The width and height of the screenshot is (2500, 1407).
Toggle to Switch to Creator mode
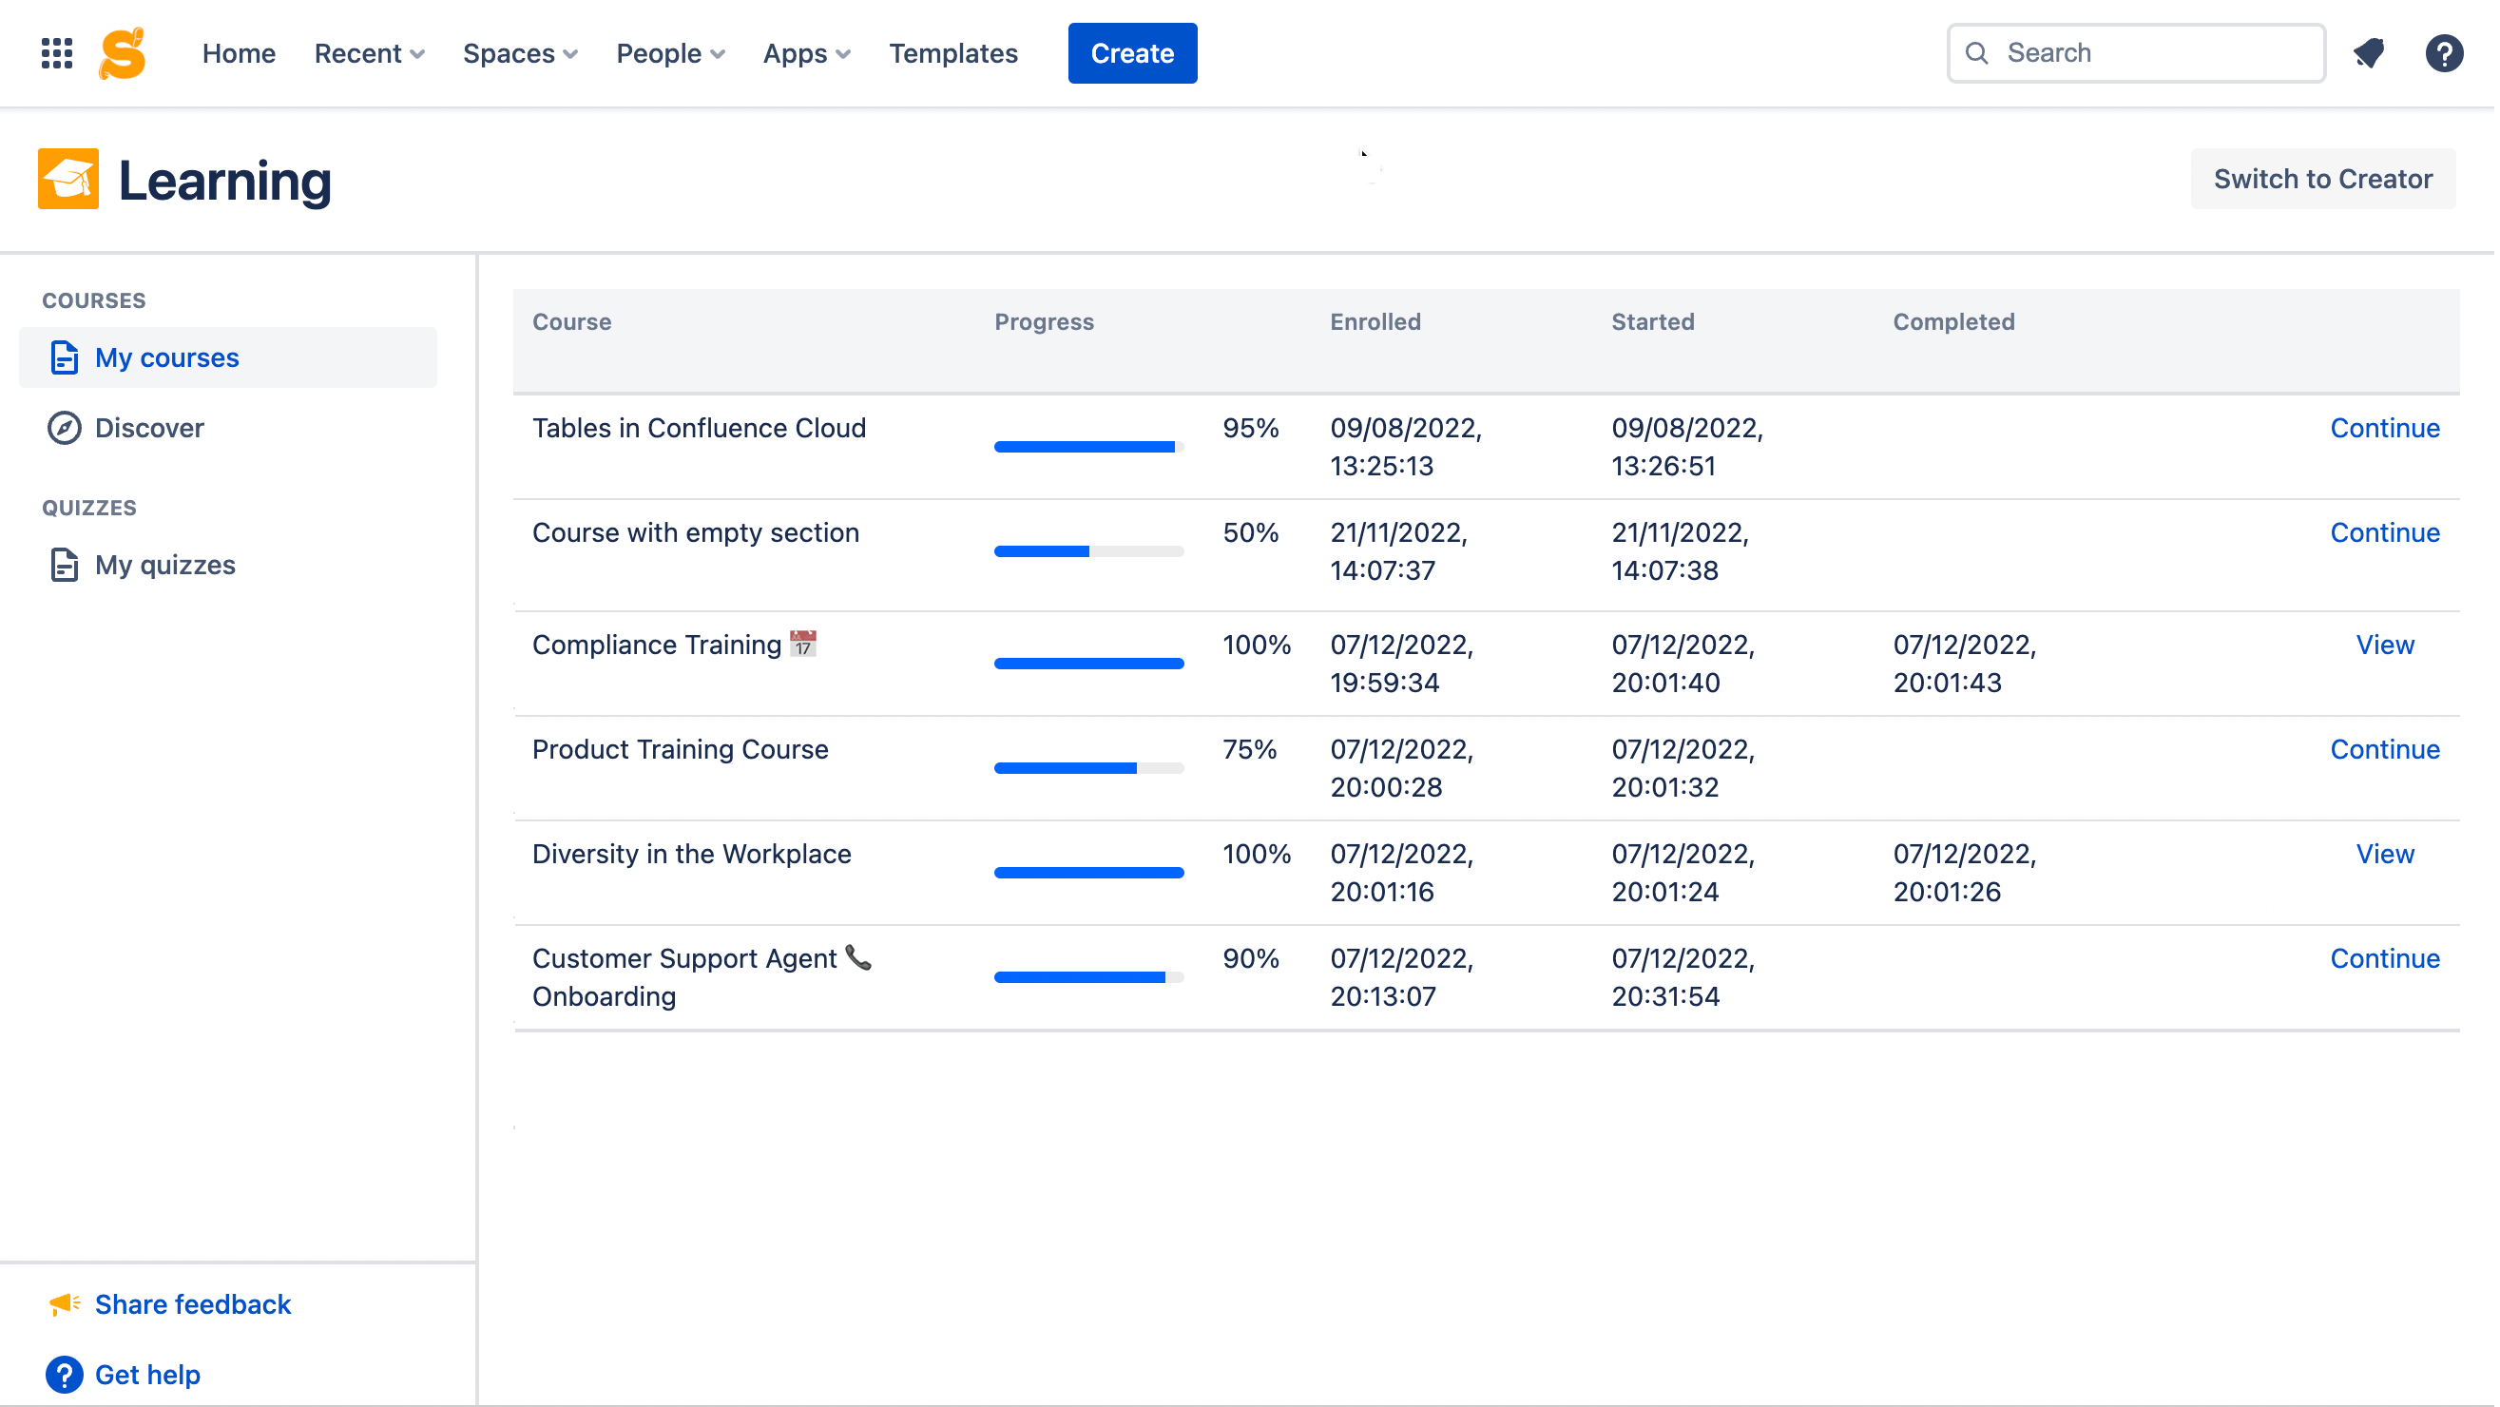2323,177
